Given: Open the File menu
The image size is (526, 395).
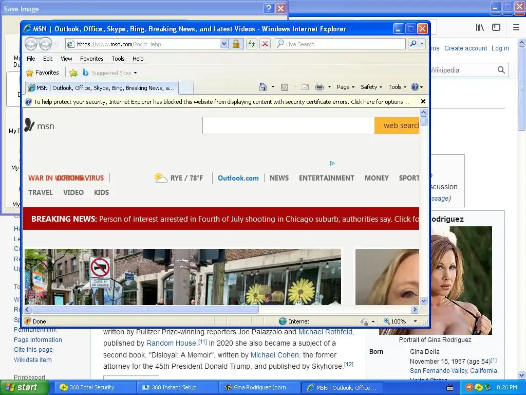Looking at the screenshot, I should (31, 59).
